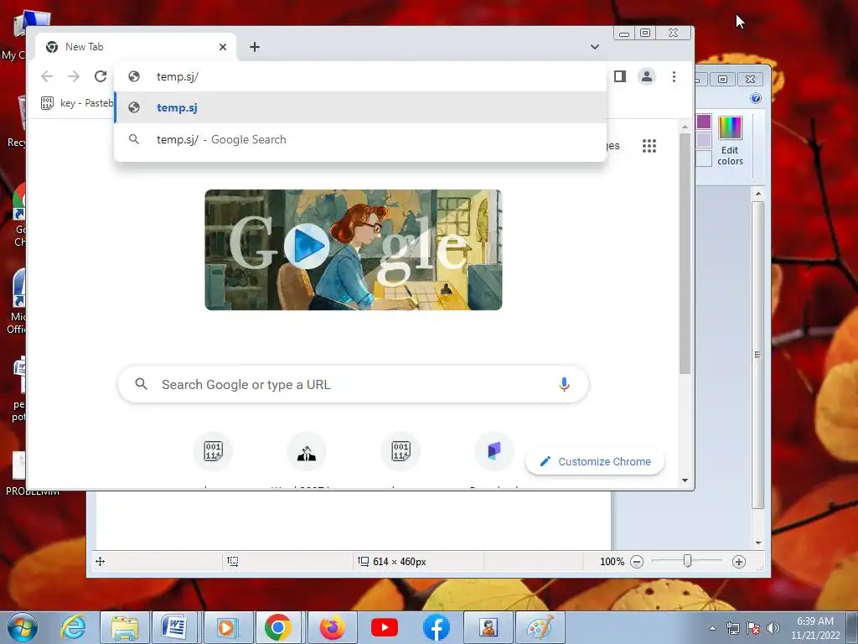Screen dimensions: 858x644
Task: Switch to Paint on taskbar
Action: point(540,627)
